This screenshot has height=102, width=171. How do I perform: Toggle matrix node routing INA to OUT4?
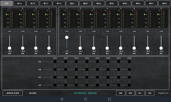(87, 61)
